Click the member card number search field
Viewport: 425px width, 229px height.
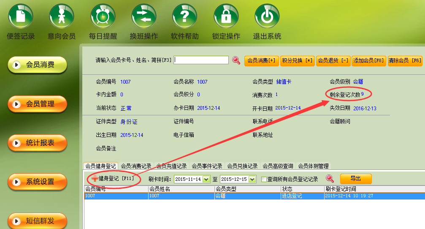tap(201, 60)
